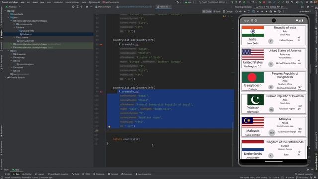318x179 pixels.
Task: Collapse the data package
Action: point(14,28)
